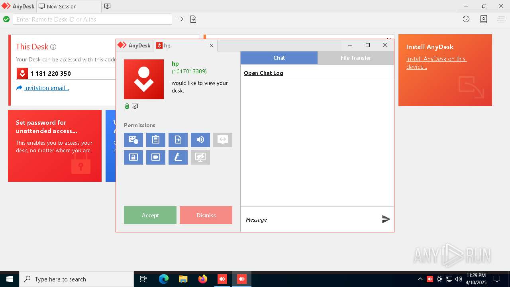This screenshot has height=287, width=510.
Task: Switch to the Chat tab
Action: [279, 58]
